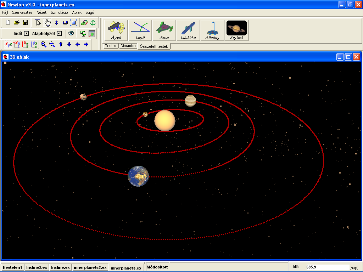Screen dimensions: 363x272
Task: Pick the rotate object tool
Action: click(65, 23)
